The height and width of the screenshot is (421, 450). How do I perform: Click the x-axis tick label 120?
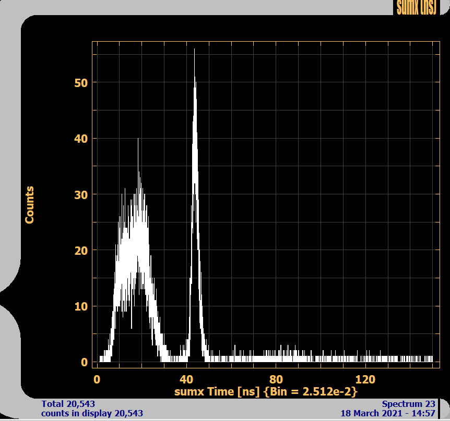365,380
